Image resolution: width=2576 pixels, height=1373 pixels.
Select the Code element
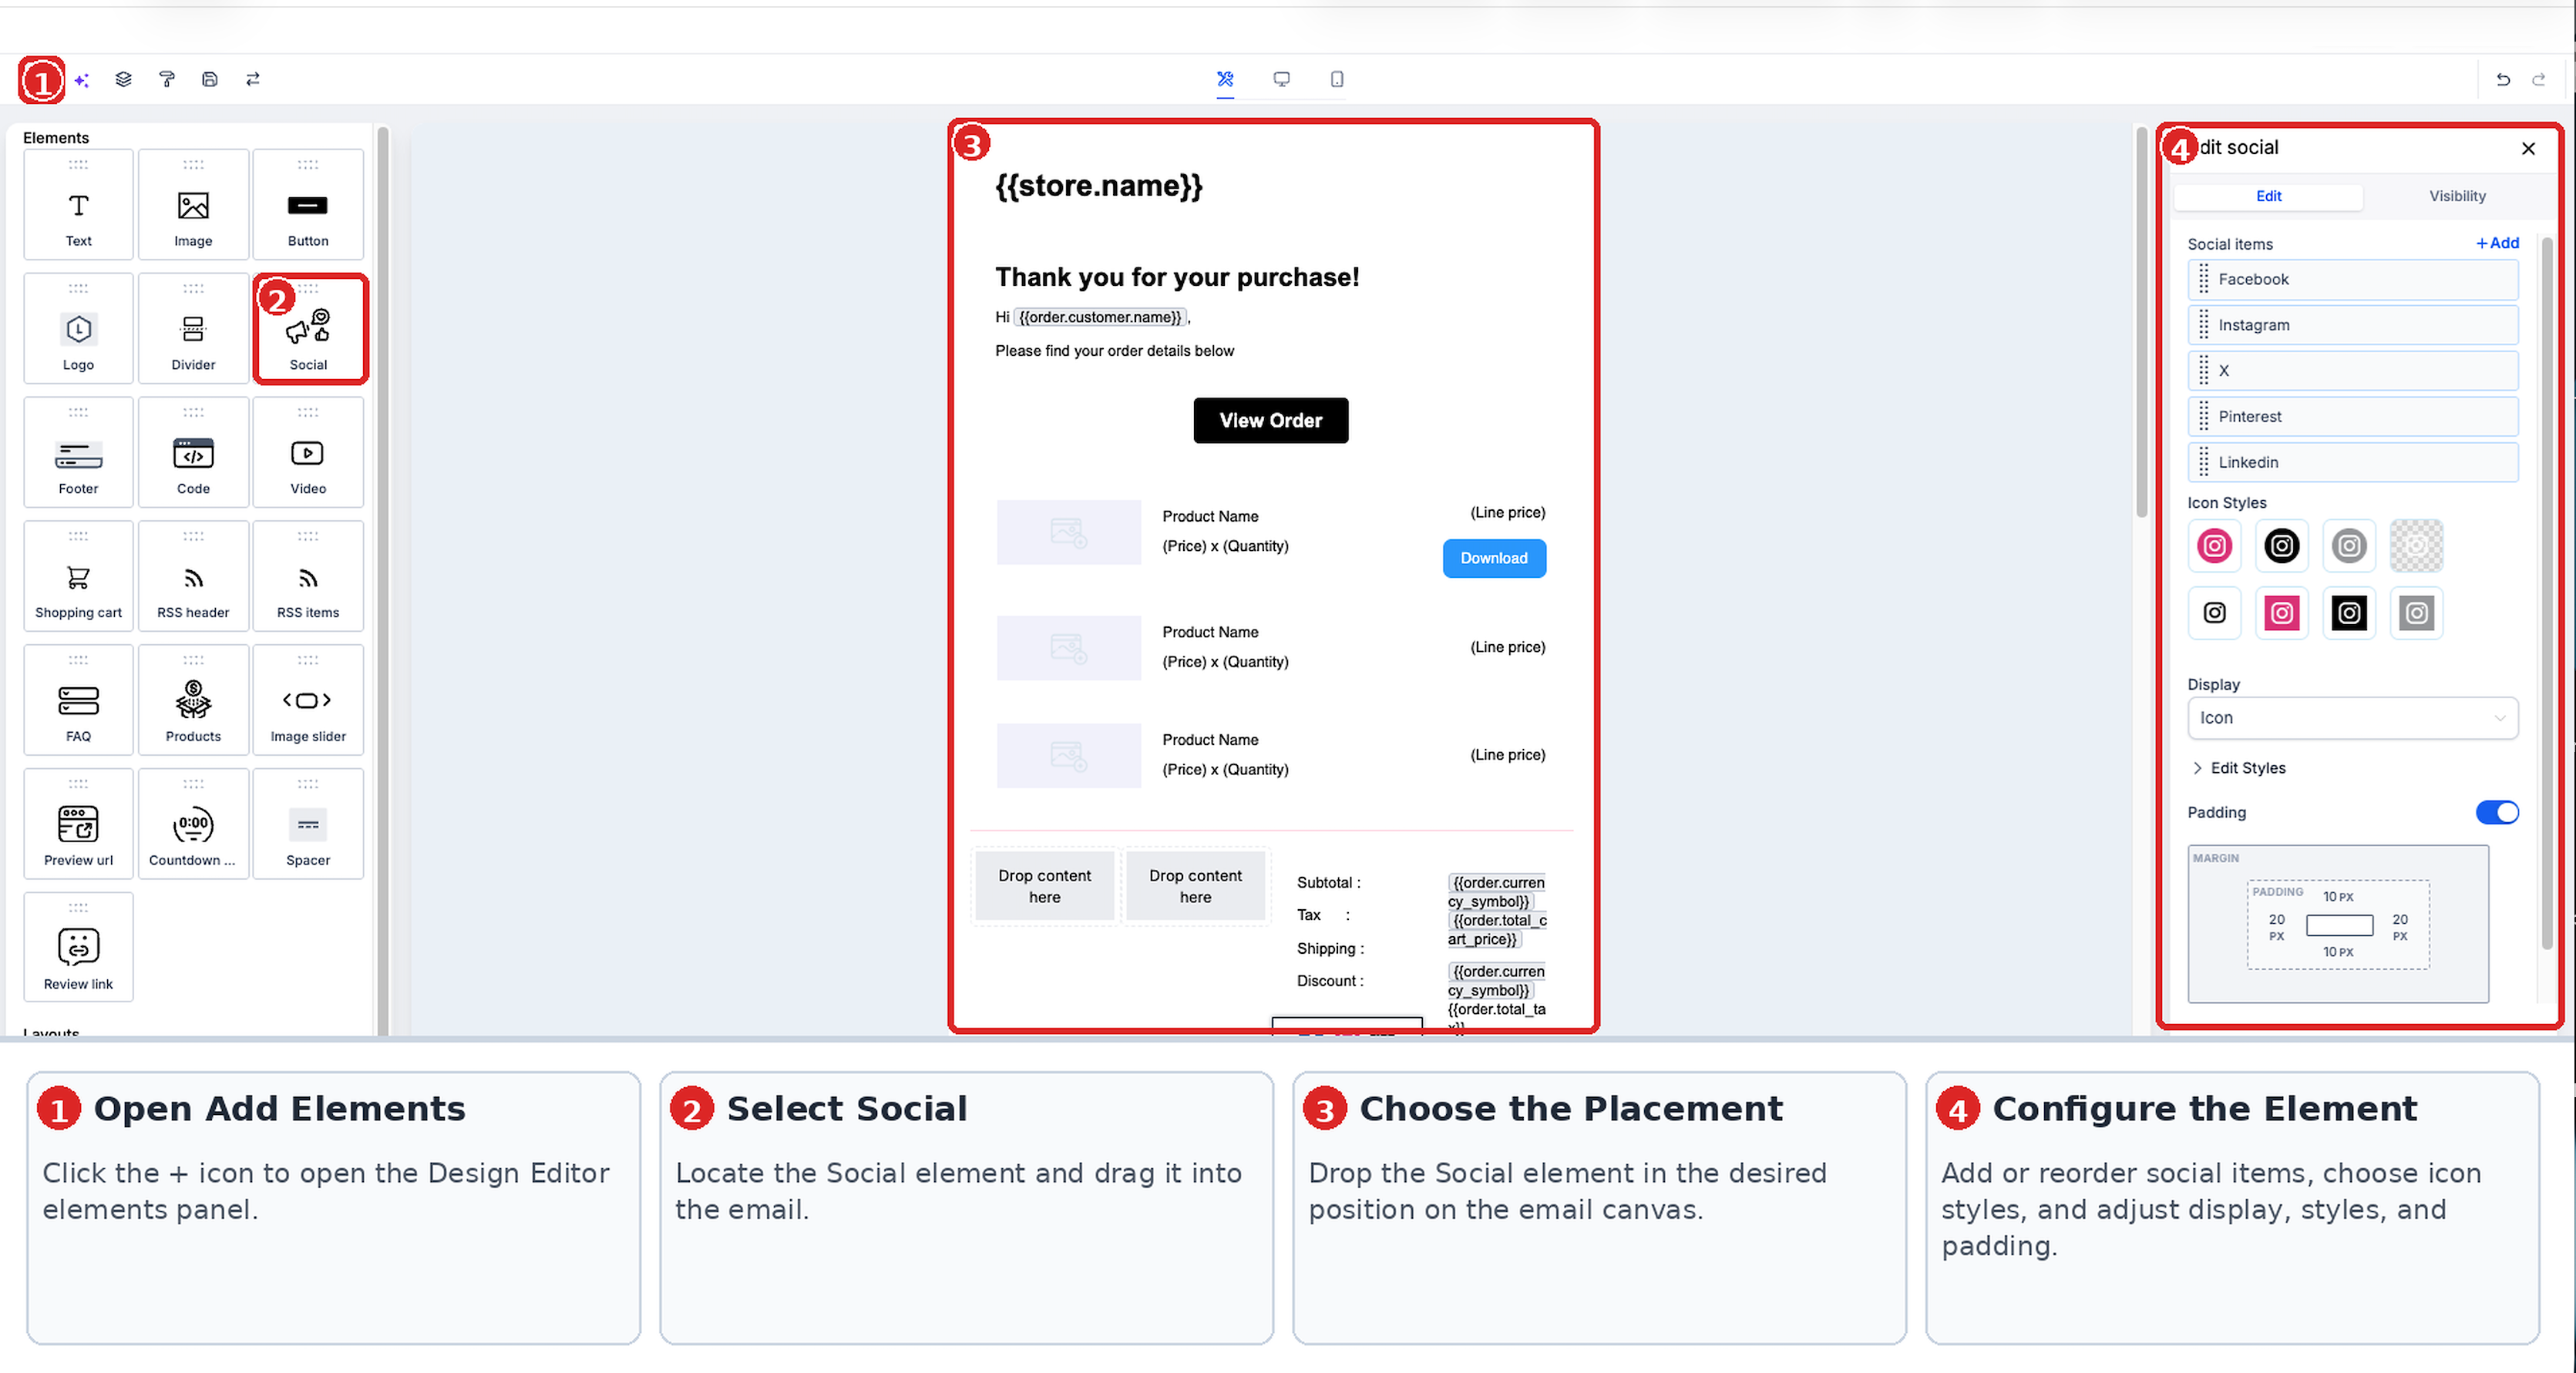click(193, 453)
